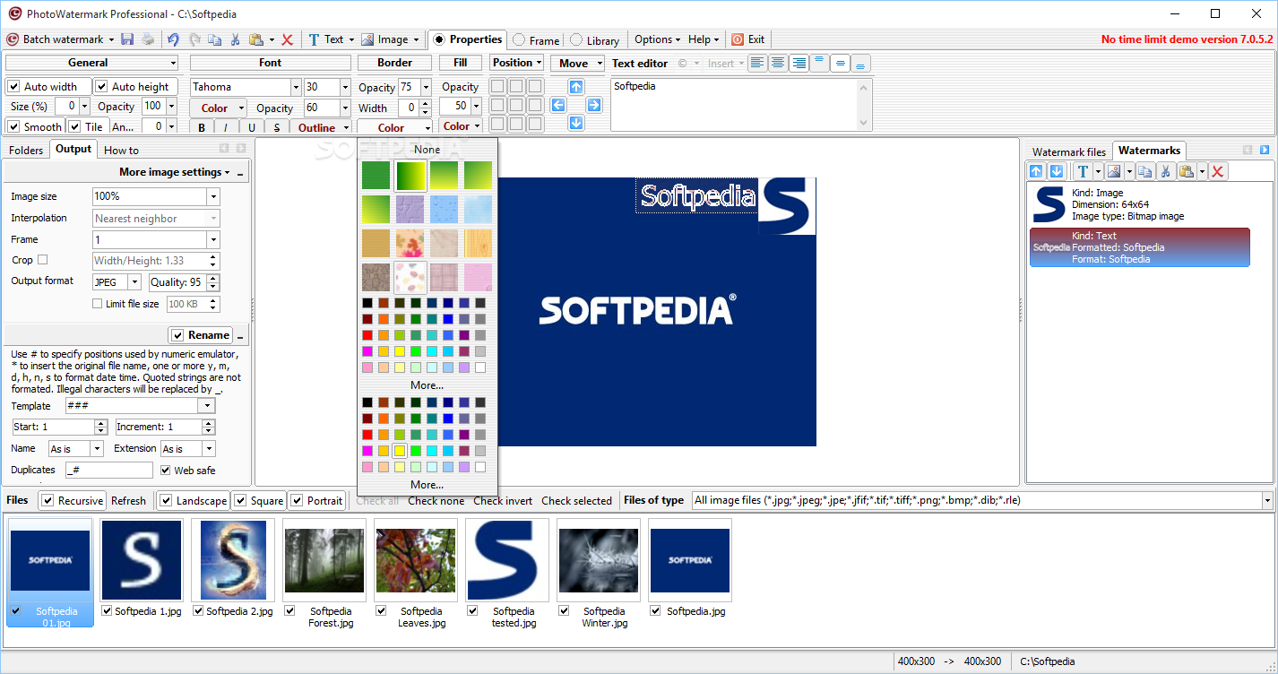Pick the wood texture swatch in fill popup
Viewport: 1278px width, 674px height.
coord(479,243)
